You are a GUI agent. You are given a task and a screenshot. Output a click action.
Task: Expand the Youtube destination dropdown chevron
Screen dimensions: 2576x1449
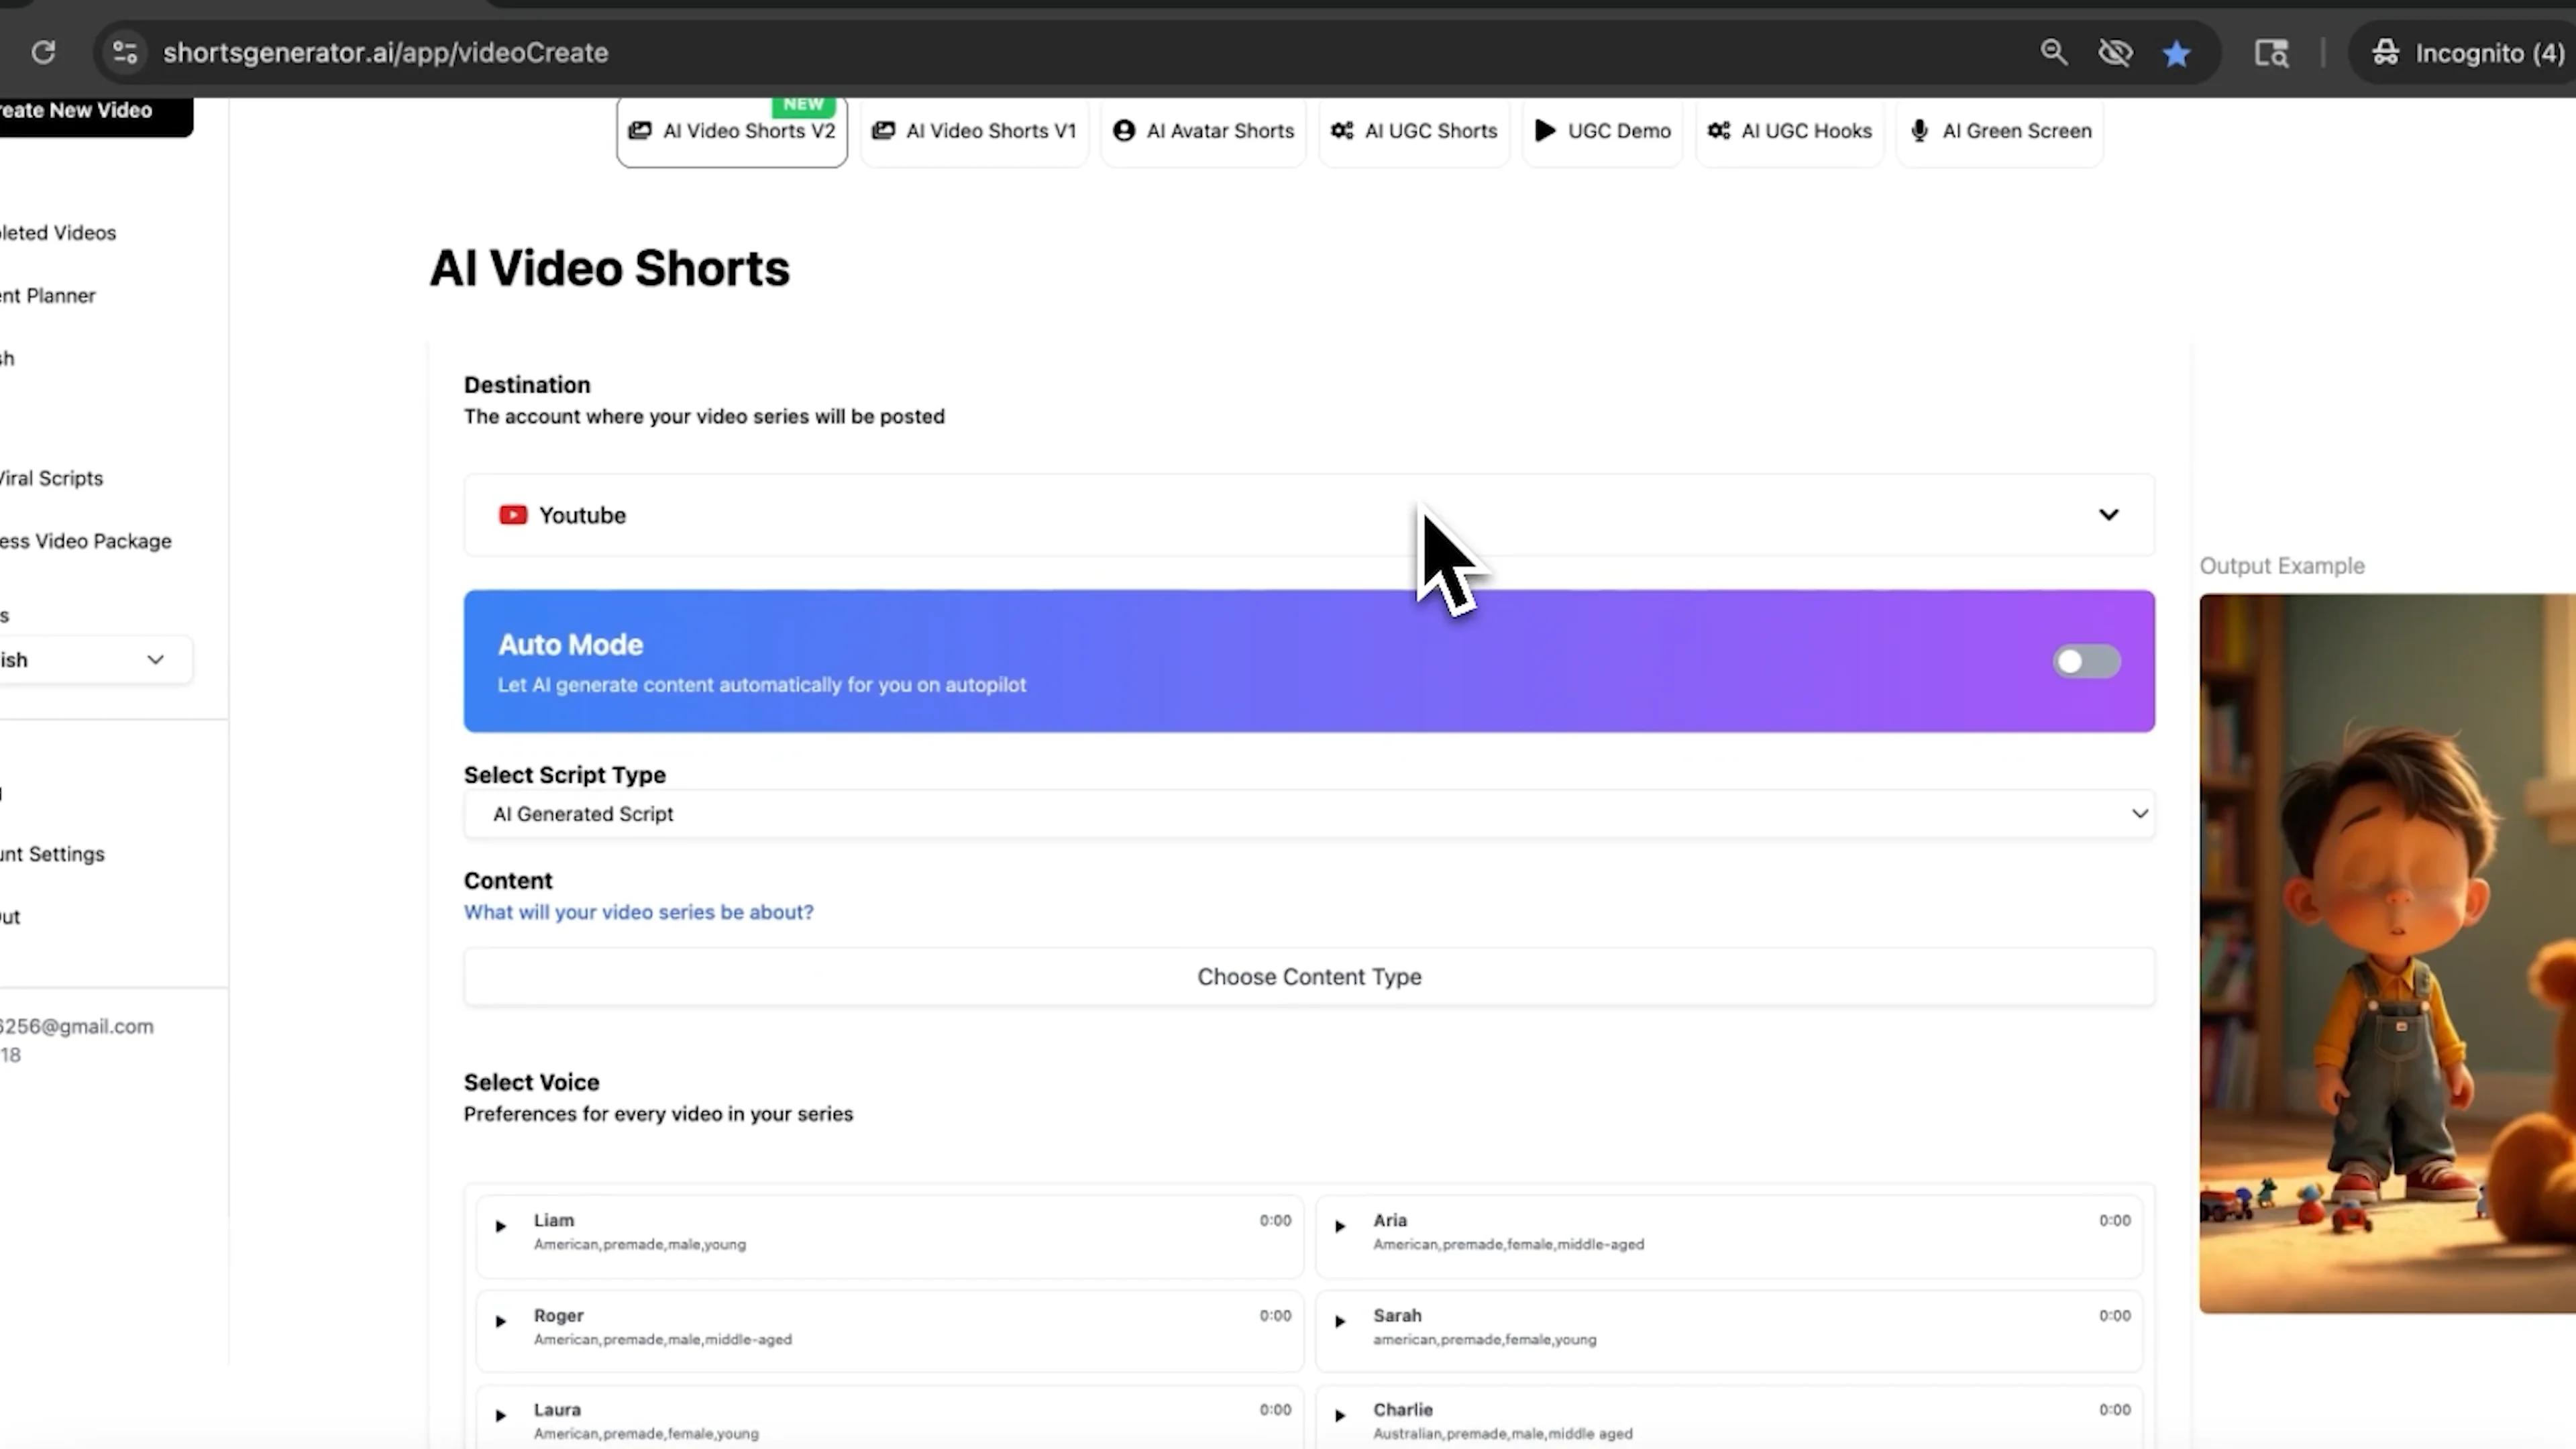(2108, 515)
